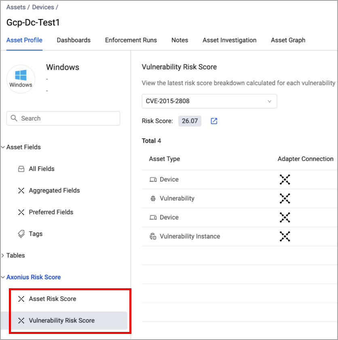This screenshot has height=340, width=338.
Task: Click adapter icon in Vulnerability row
Action: pyautogui.click(x=285, y=199)
